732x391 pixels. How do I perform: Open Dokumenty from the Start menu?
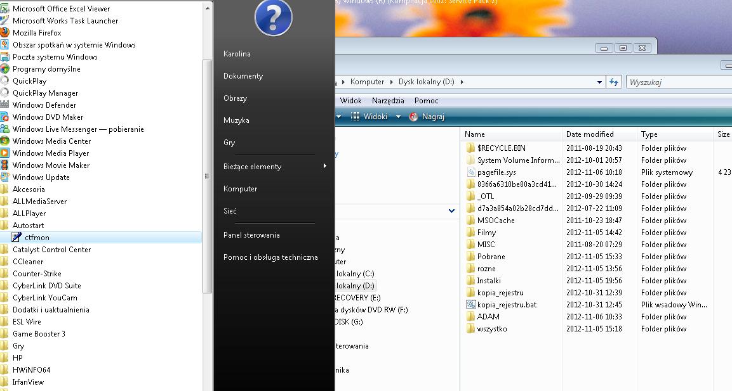pos(243,76)
